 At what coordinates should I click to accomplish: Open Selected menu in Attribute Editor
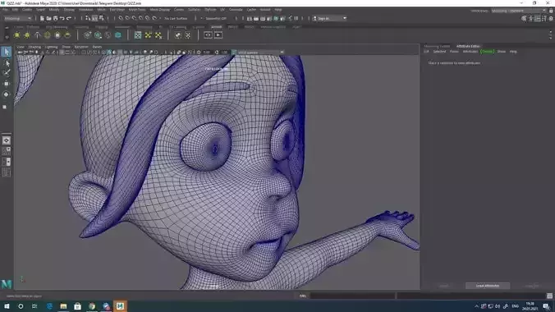point(439,52)
